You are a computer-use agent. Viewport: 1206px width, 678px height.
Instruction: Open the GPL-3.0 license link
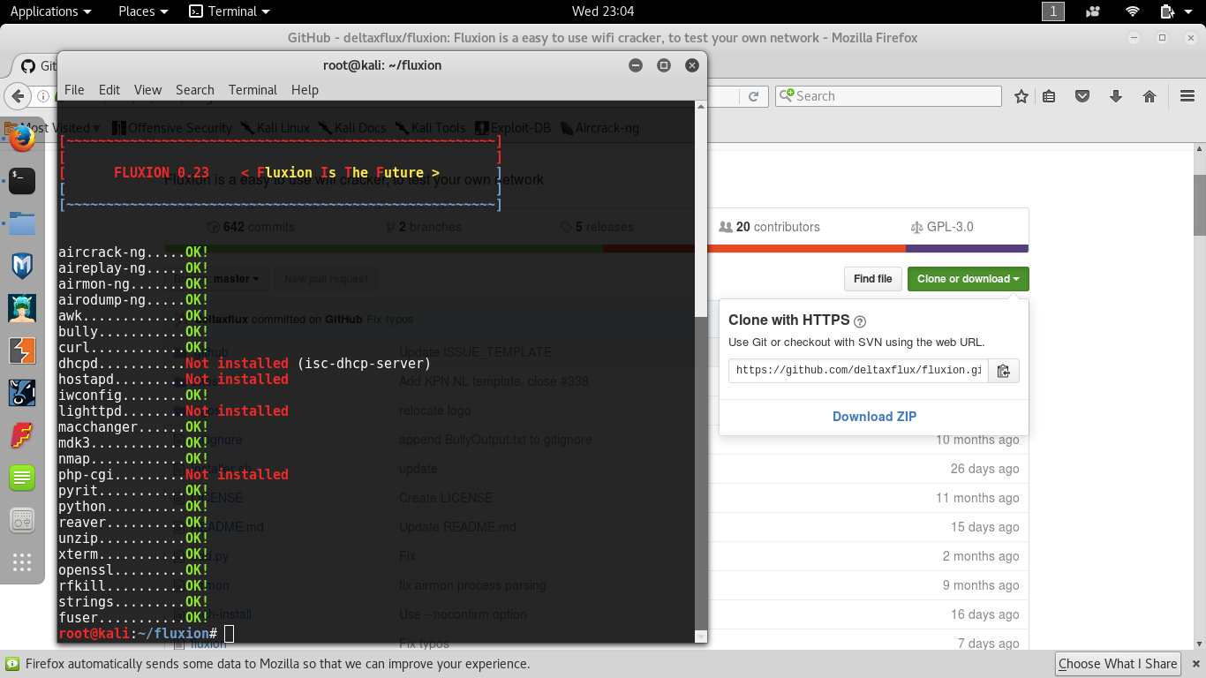tap(941, 227)
